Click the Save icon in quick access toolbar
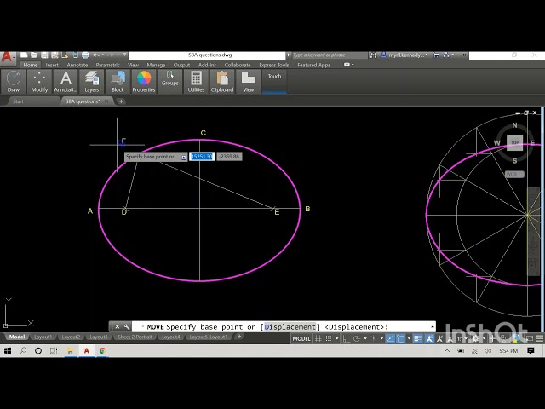This screenshot has width=545, height=409. click(44, 55)
